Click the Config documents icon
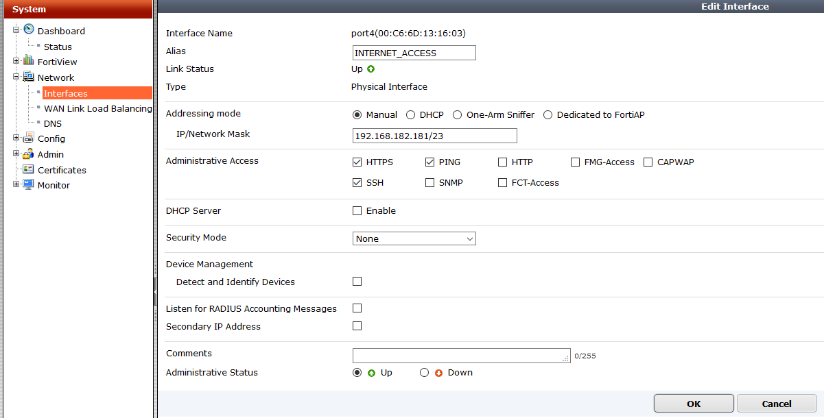This screenshot has width=824, height=418. (28, 138)
